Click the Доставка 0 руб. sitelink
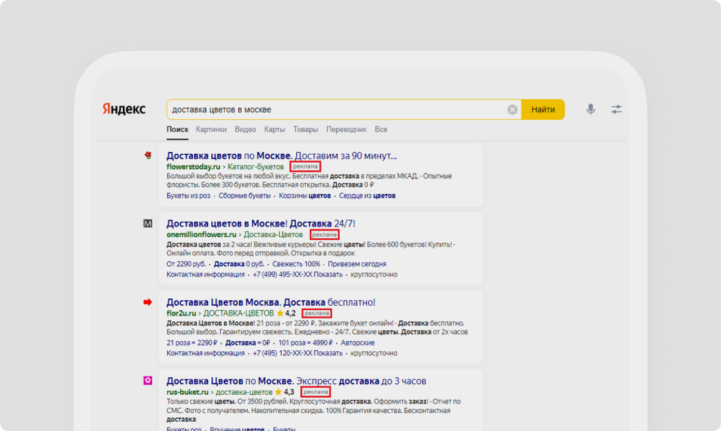The height and width of the screenshot is (431, 721). point(239,264)
